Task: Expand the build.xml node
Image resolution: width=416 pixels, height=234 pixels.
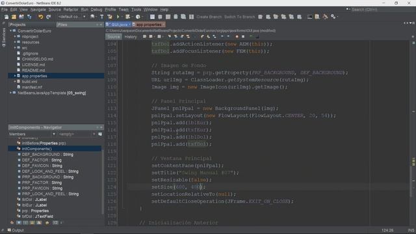Action: click(x=15, y=81)
